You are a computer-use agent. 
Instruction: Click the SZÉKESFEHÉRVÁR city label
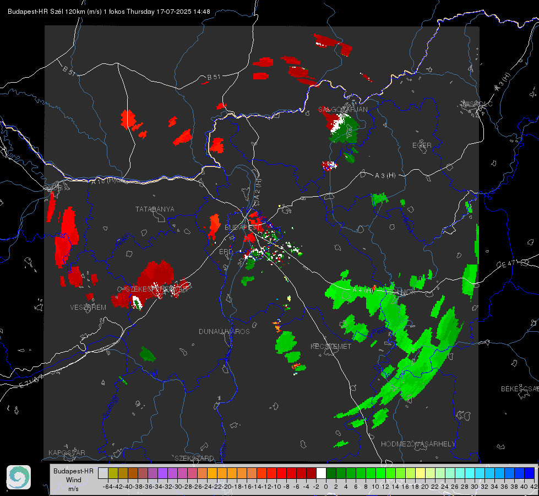[157, 289]
